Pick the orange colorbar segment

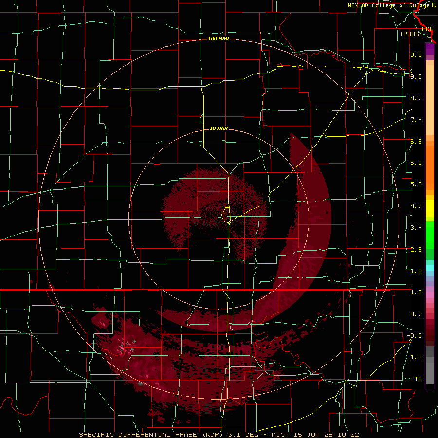pos(430,168)
